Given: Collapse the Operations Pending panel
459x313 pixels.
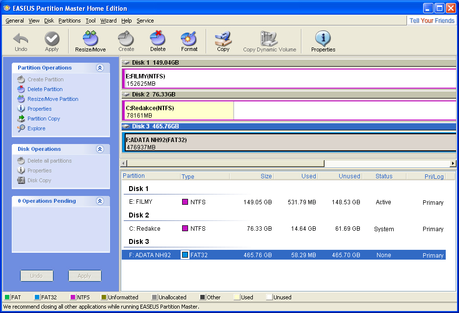Looking at the screenshot, I should coord(100,201).
